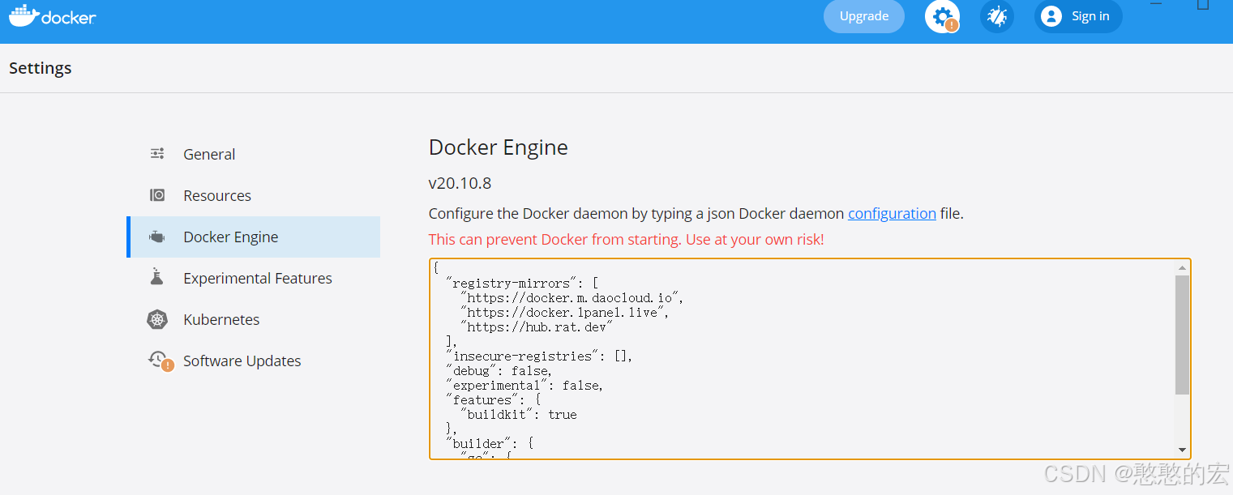Open troubleshoot via the bug icon
The height and width of the screenshot is (495, 1233).
click(x=996, y=16)
